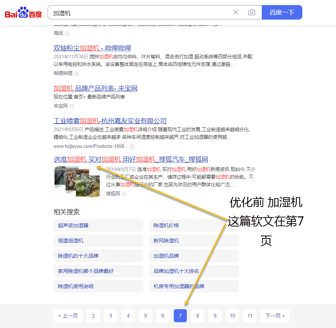Click the 海词 source label
This screenshot has height=328, width=336.
coord(58,33)
